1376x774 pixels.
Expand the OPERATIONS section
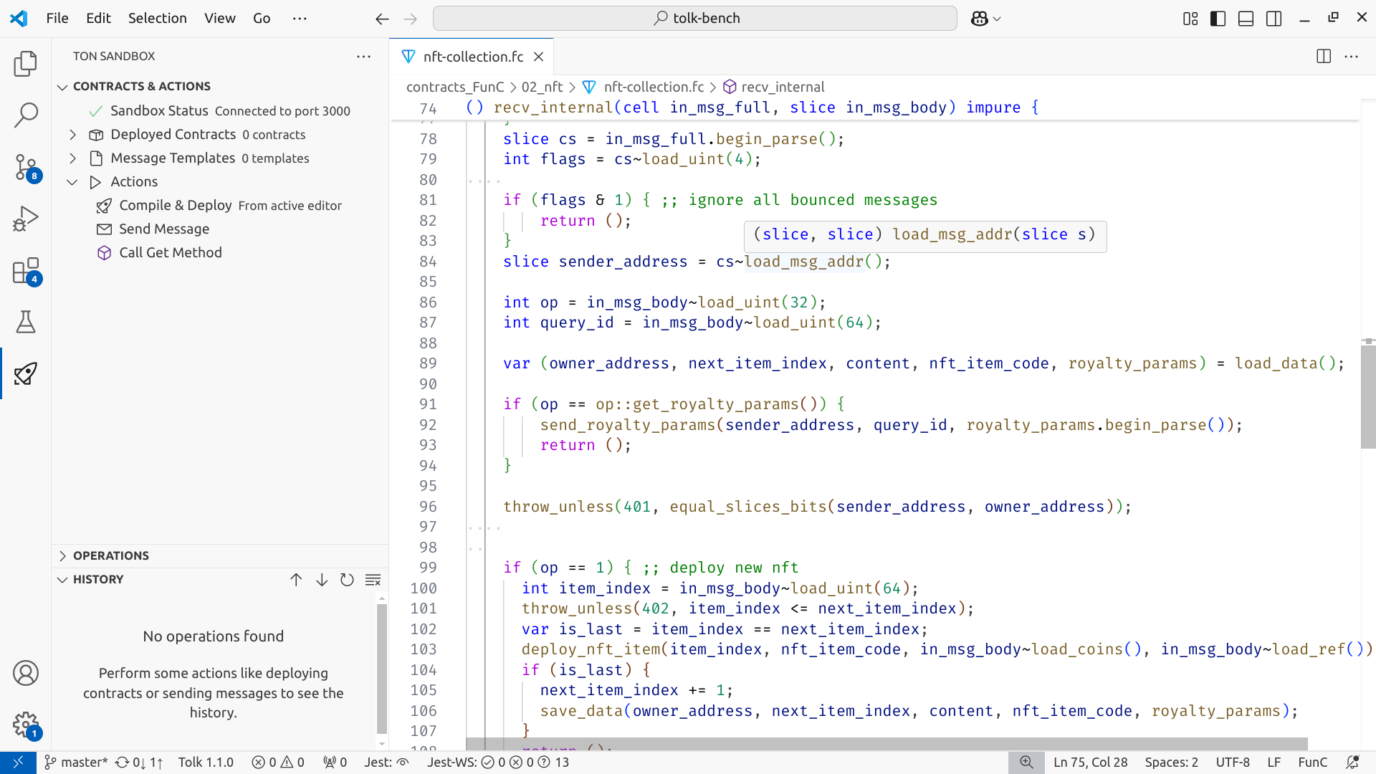coord(62,556)
